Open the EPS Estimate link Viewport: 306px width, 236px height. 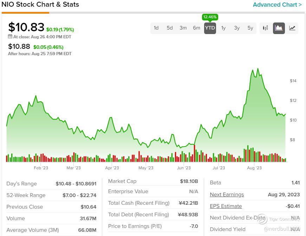(226, 206)
